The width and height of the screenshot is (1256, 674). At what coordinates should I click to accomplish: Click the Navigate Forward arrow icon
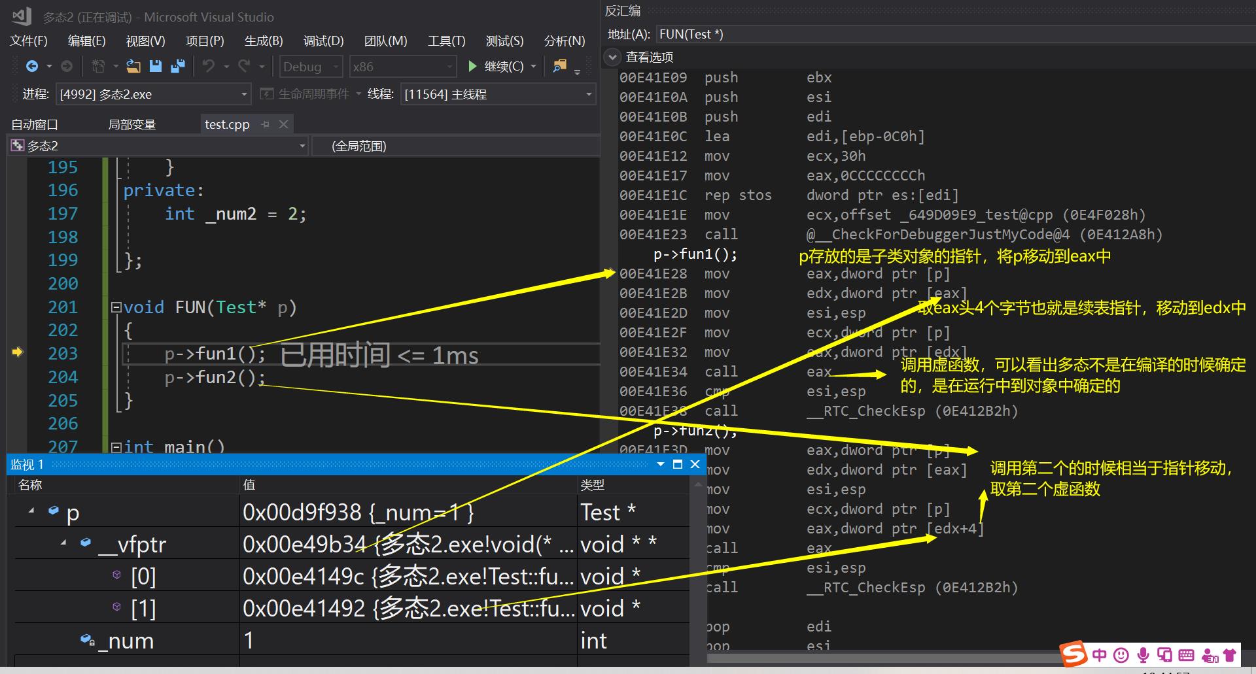[66, 66]
